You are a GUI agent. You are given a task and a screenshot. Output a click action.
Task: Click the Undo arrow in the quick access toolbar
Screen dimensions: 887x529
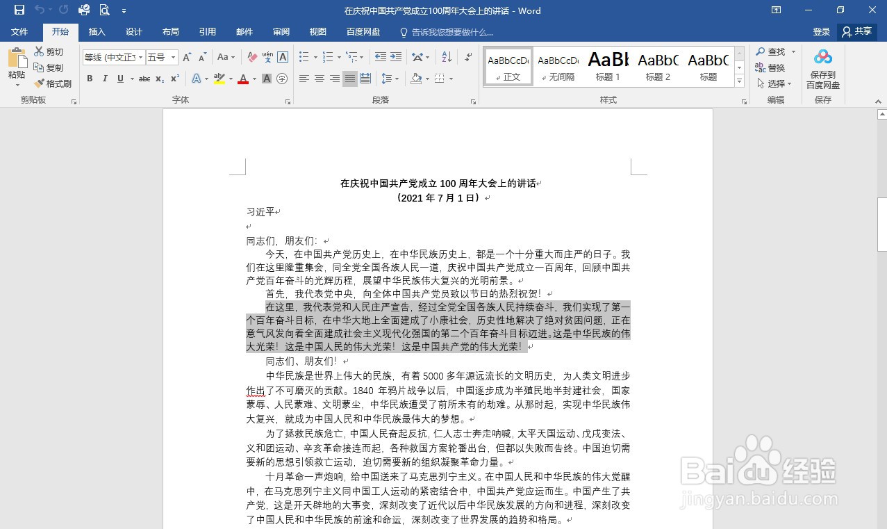tap(40, 10)
